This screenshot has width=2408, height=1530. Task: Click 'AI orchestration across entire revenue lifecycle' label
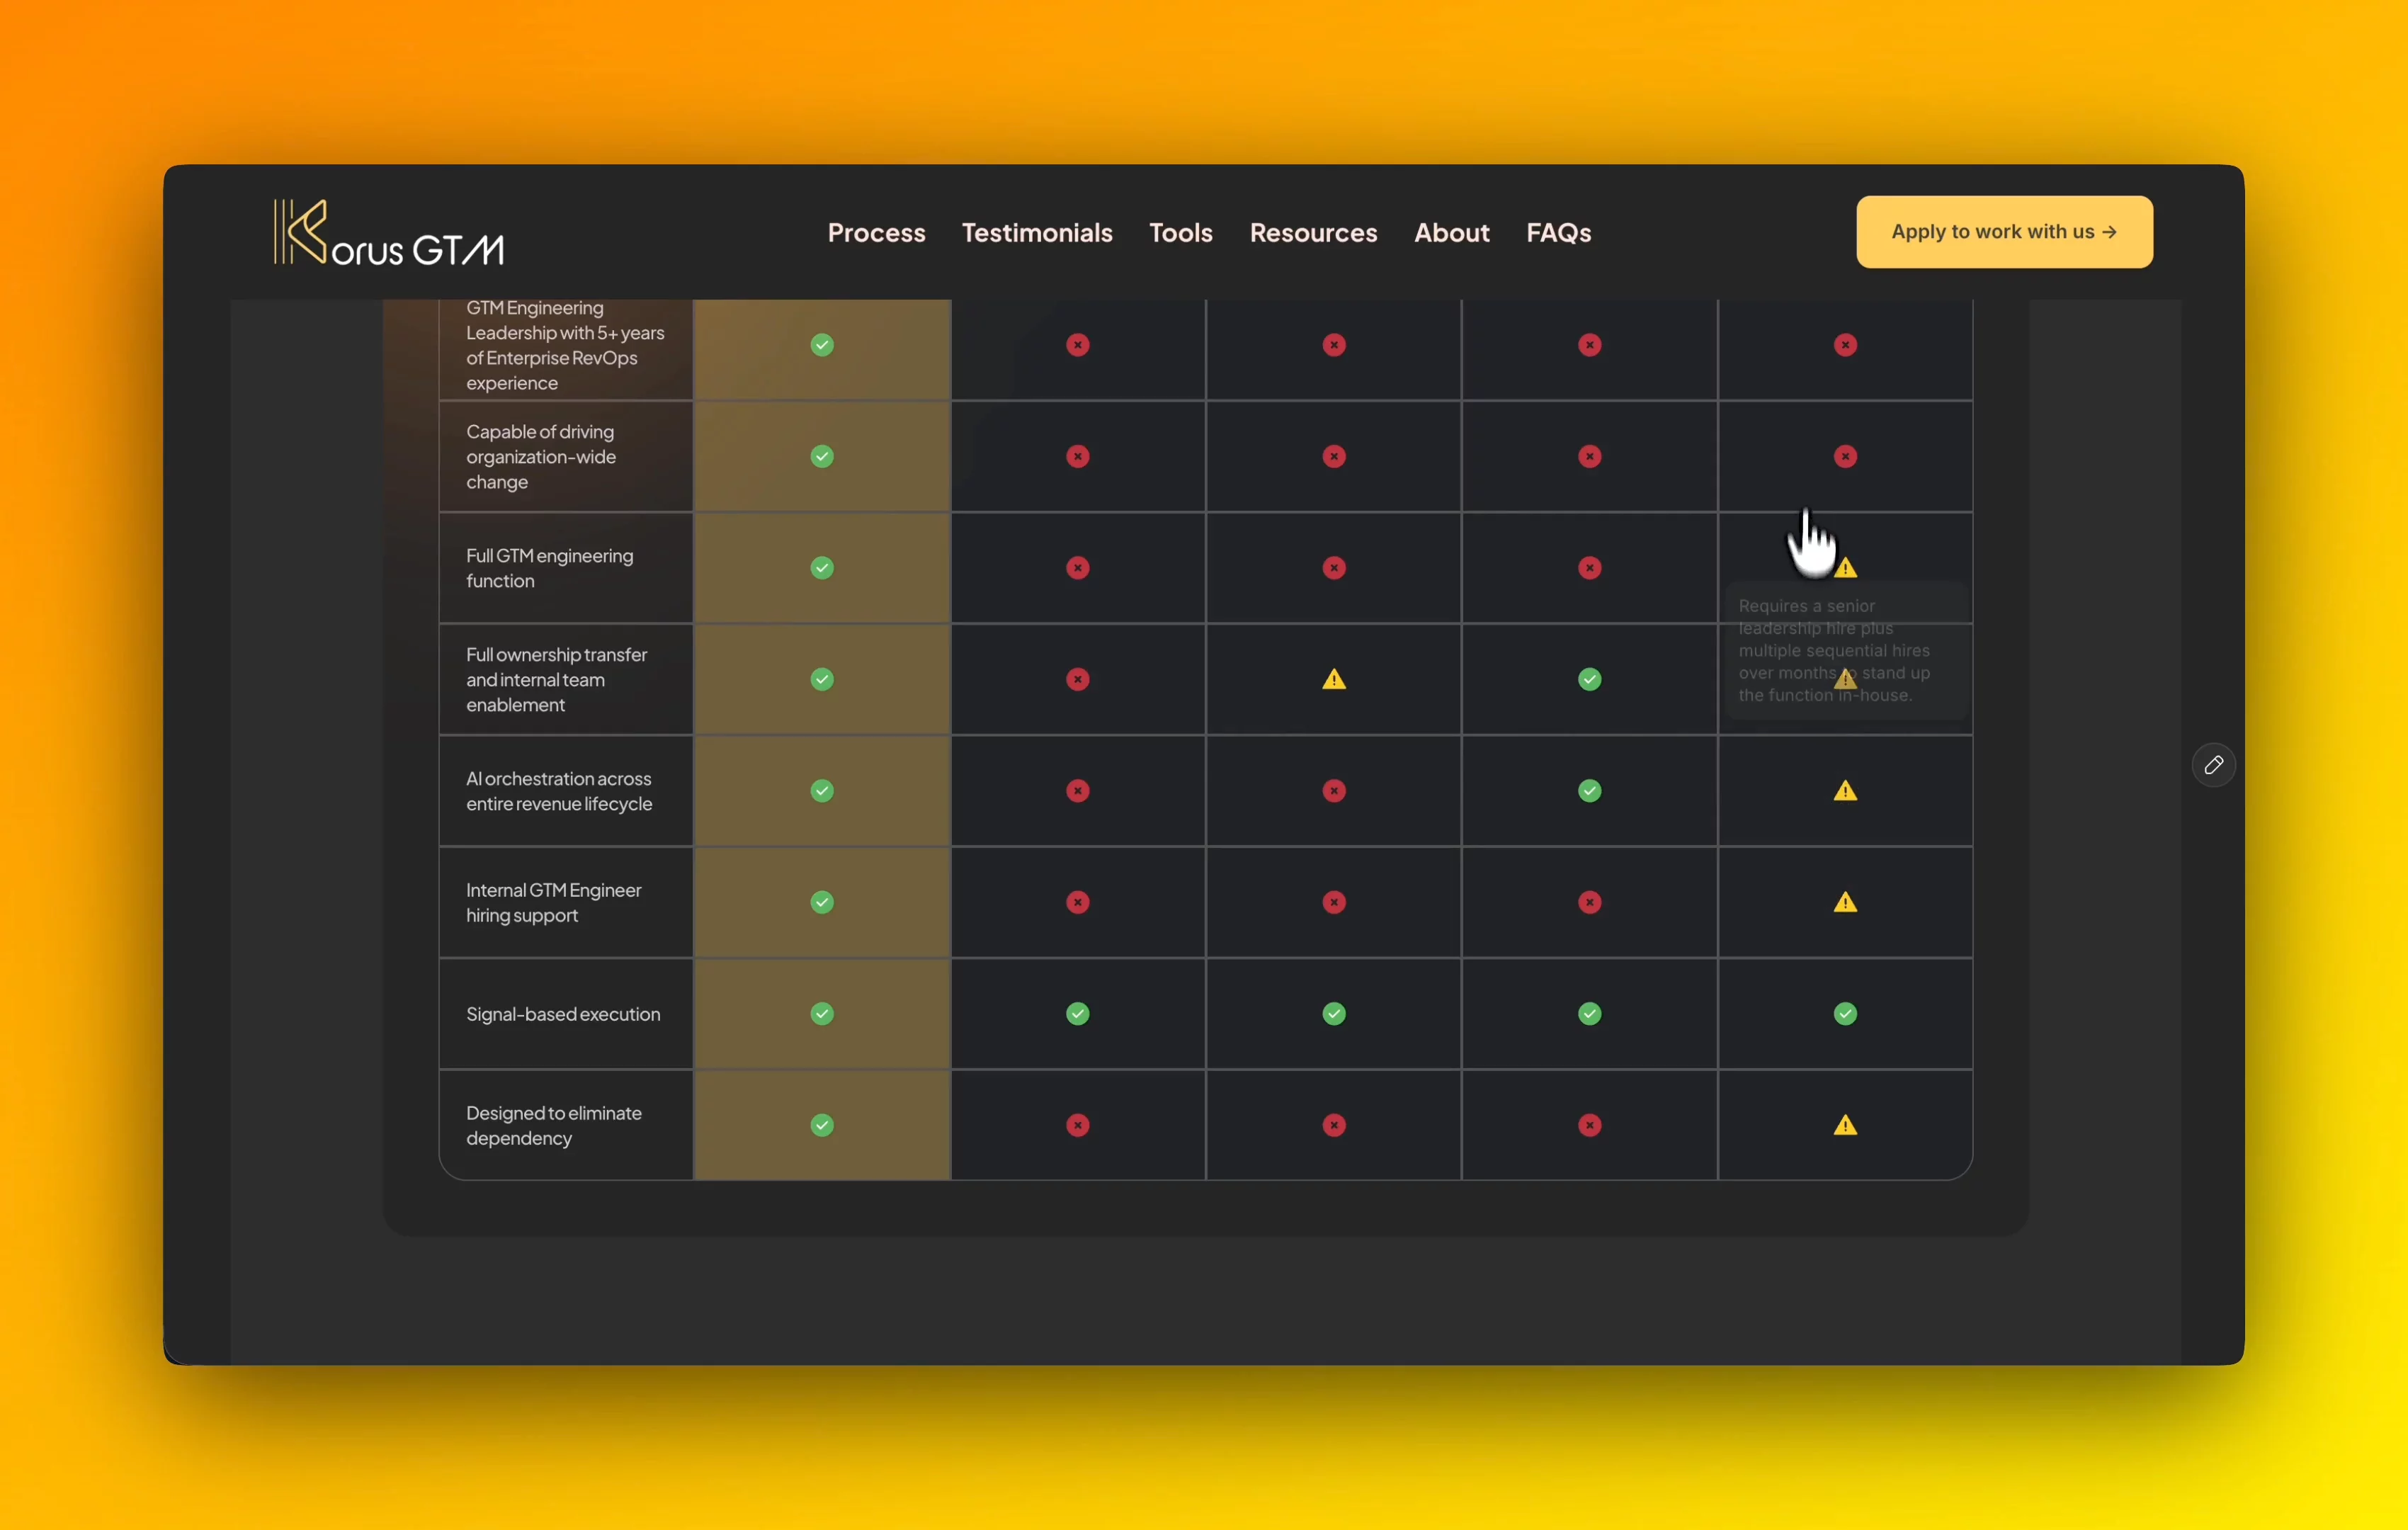coord(559,791)
